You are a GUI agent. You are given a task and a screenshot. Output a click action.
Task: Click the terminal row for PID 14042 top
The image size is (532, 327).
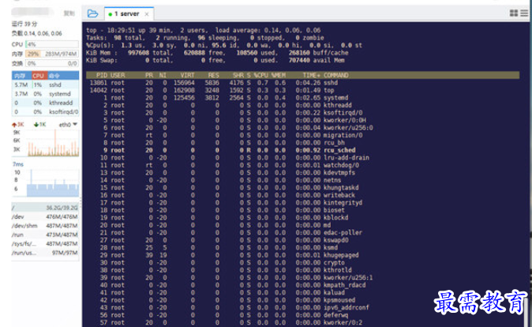tap(212, 90)
